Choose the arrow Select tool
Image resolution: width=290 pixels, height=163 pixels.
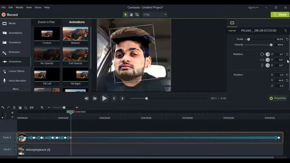(x=126, y=14)
